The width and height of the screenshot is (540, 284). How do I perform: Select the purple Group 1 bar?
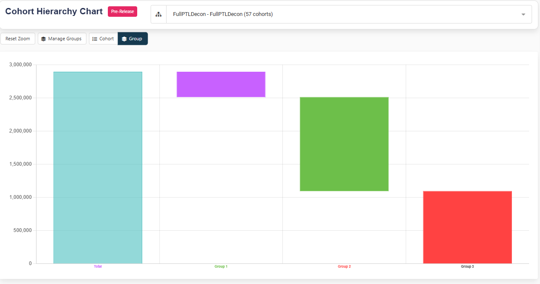pos(221,84)
